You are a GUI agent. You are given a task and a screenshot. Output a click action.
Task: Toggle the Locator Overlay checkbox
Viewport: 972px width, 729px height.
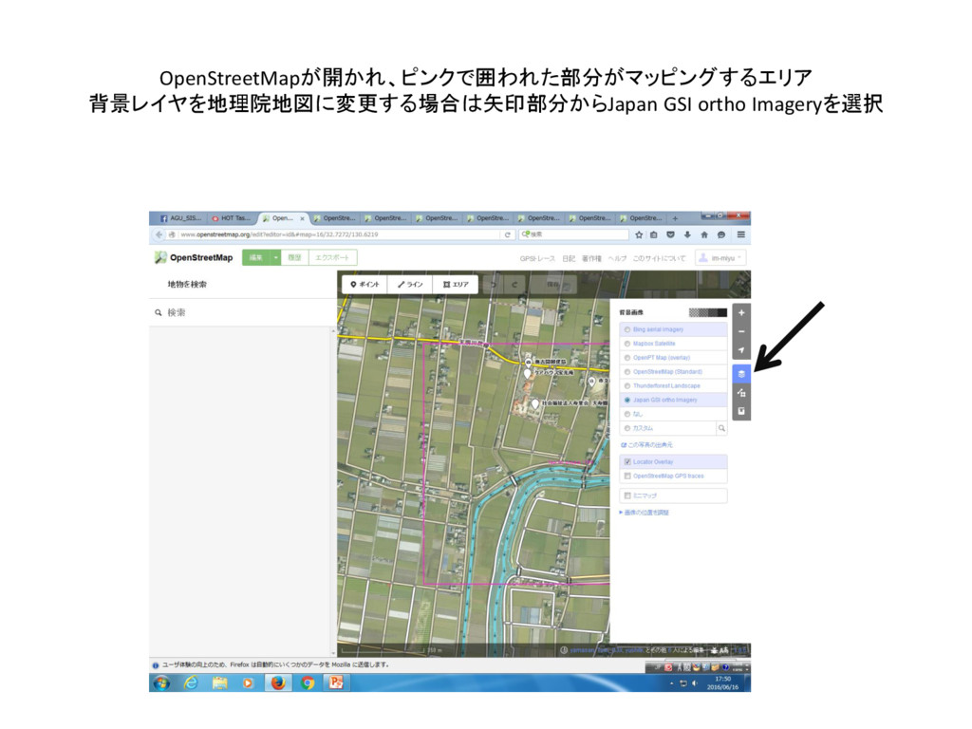click(627, 462)
